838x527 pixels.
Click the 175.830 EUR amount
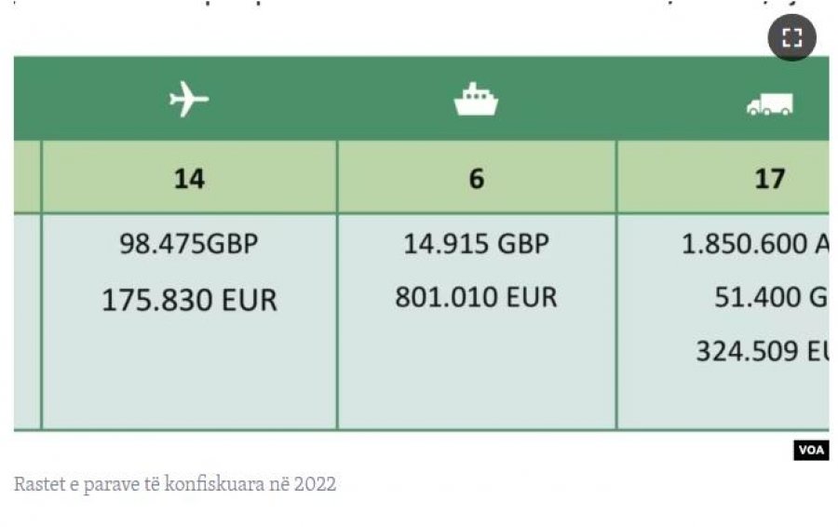[189, 300]
